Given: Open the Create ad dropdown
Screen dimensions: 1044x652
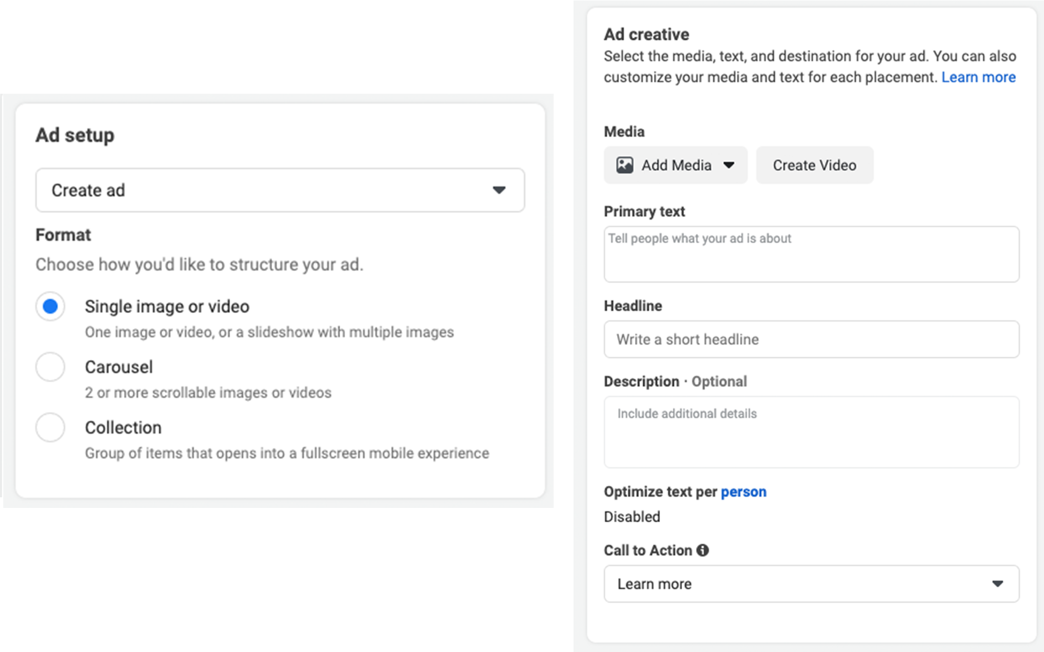Looking at the screenshot, I should coord(280,190).
